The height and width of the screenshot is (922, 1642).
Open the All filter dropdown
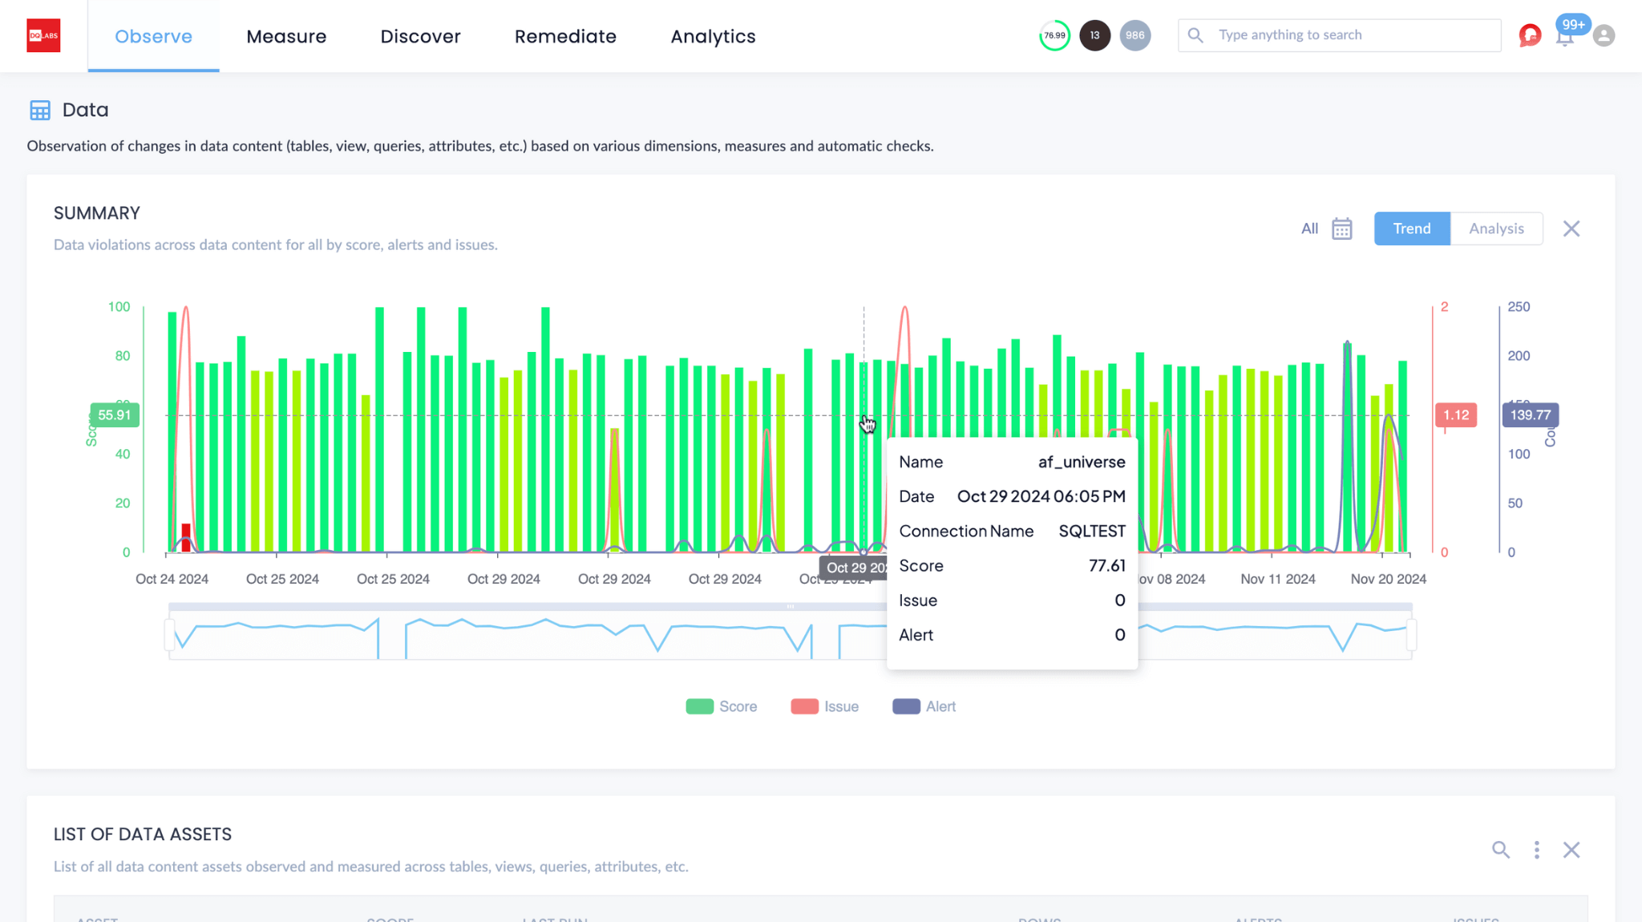point(1309,228)
